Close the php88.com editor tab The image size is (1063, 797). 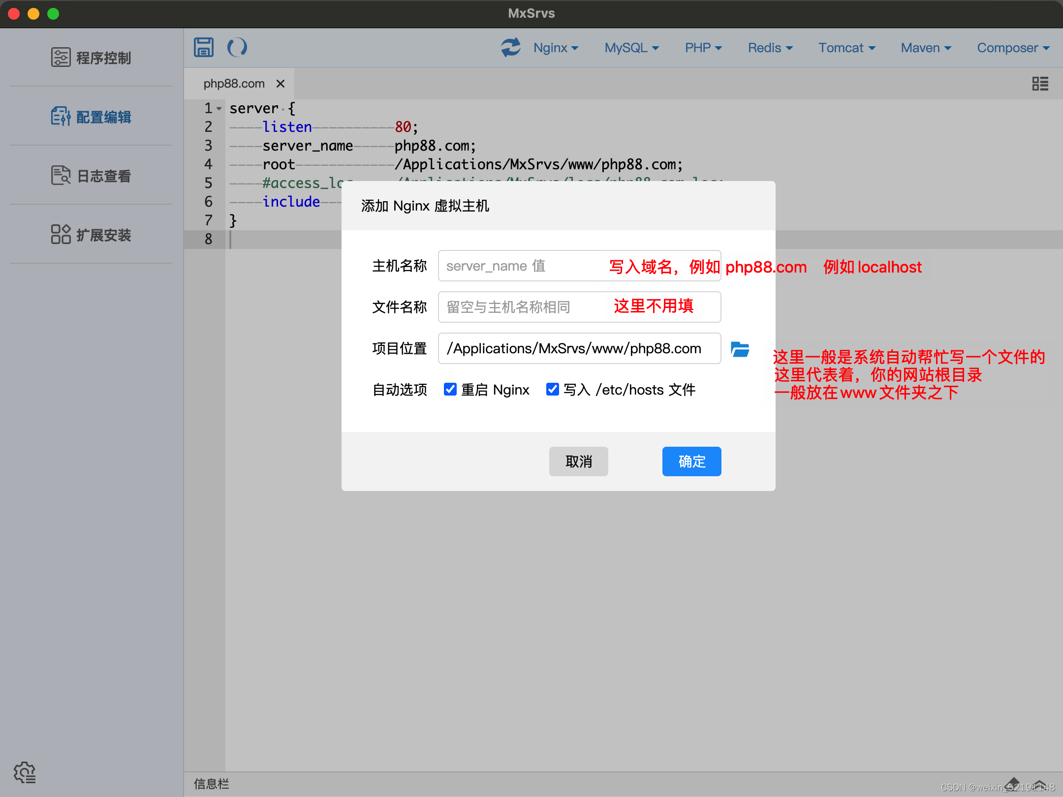point(281,84)
